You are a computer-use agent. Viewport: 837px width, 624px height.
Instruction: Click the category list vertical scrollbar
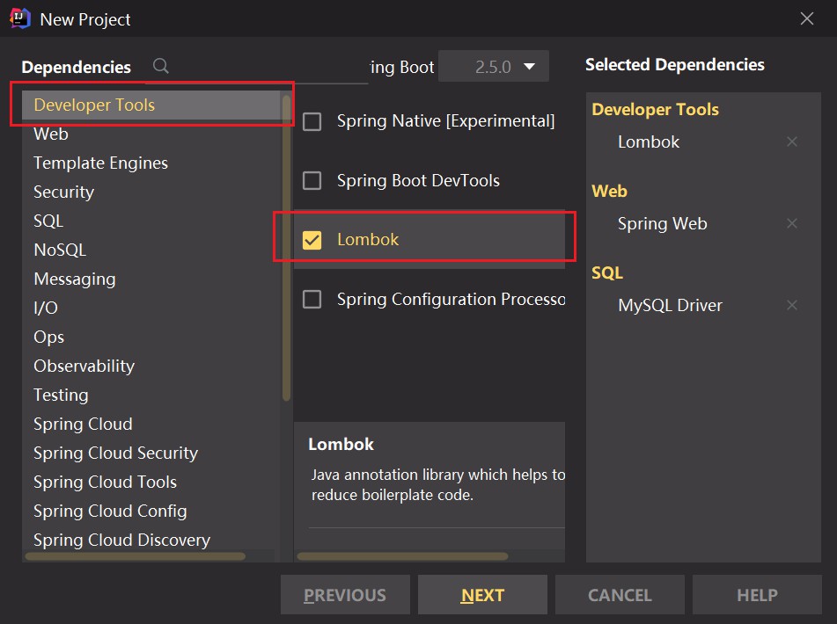286,248
